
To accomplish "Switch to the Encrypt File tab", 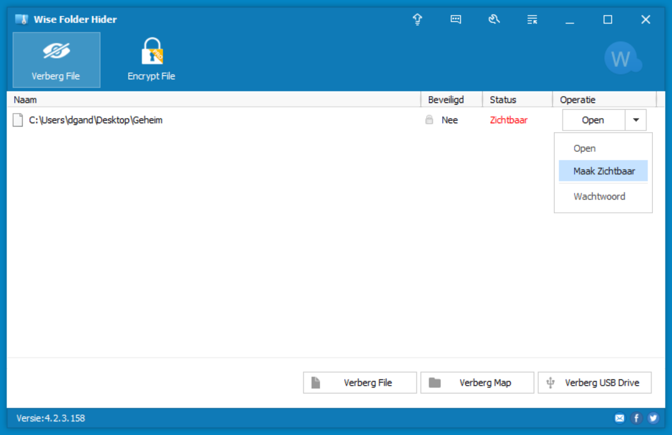I will point(151,60).
